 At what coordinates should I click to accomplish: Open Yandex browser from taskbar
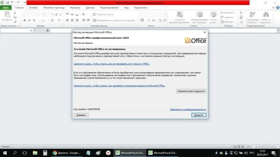click(108, 153)
